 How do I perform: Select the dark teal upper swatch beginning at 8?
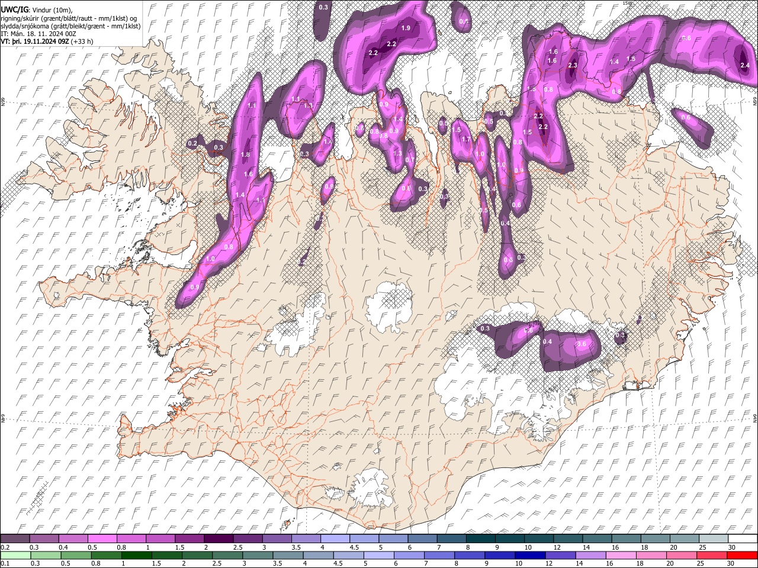tap(480, 539)
